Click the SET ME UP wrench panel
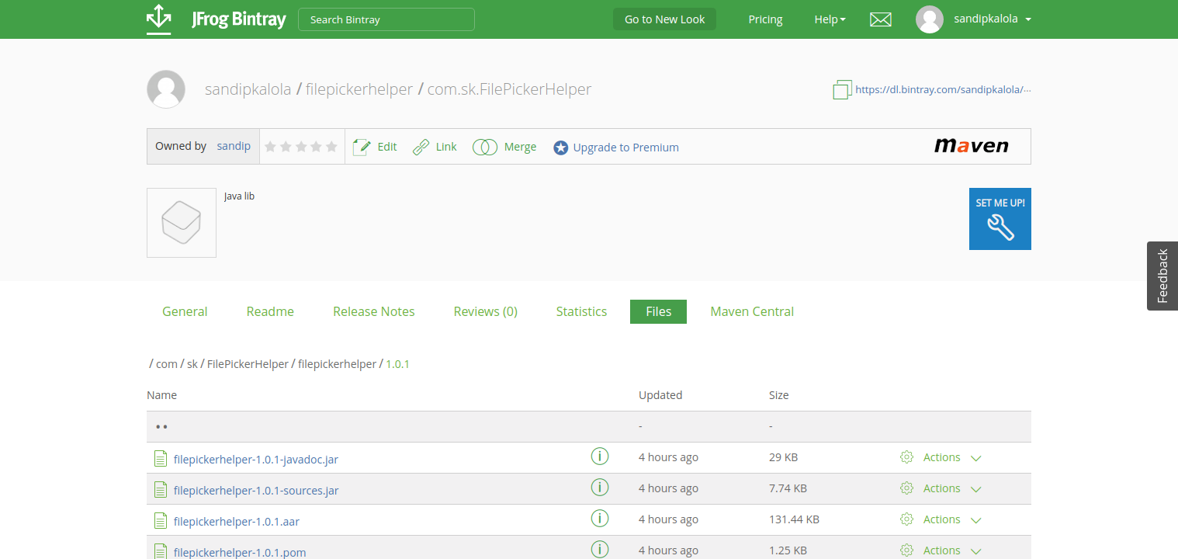Viewport: 1178px width, 559px height. pyautogui.click(x=1000, y=219)
